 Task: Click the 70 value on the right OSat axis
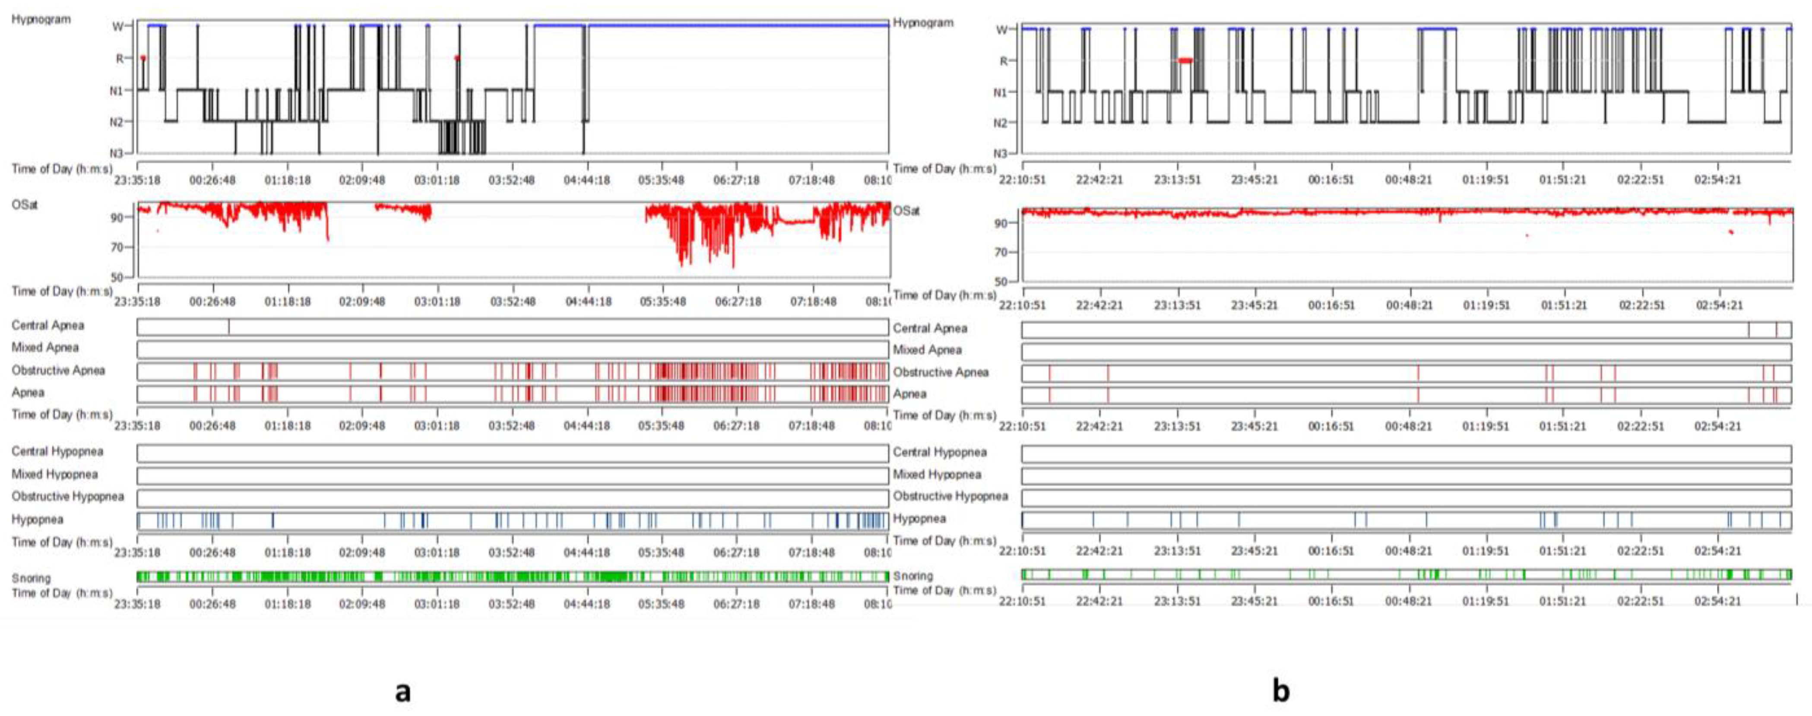[1000, 252]
